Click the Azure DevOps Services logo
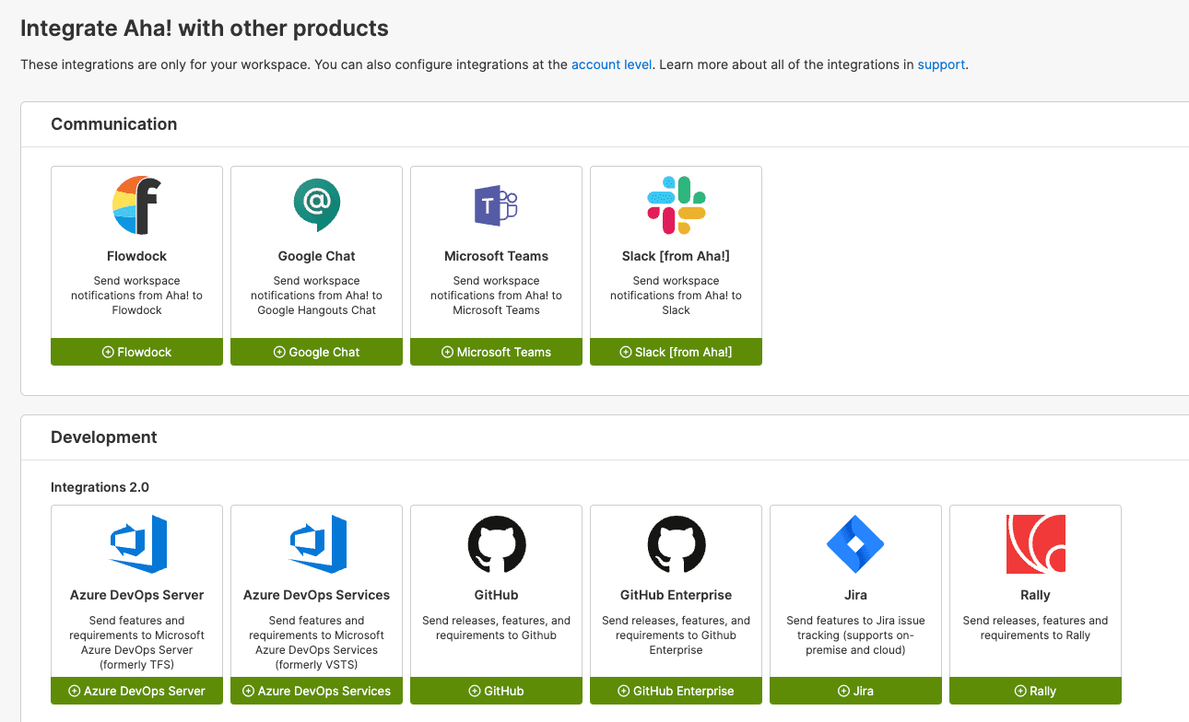 coord(316,544)
